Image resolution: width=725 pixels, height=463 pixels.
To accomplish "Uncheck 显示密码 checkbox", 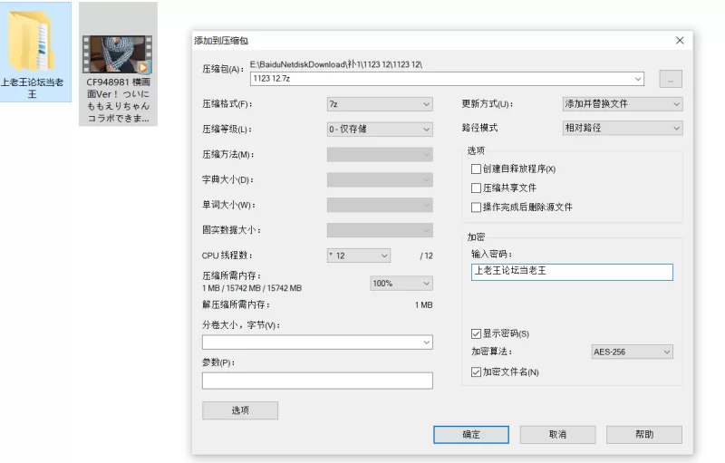I will pos(476,333).
